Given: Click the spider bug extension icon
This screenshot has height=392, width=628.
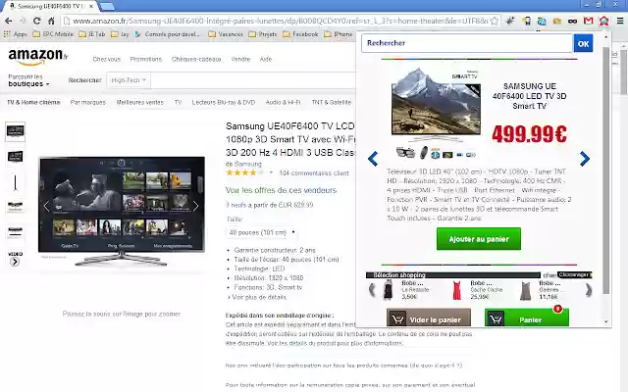Looking at the screenshot, I should 510,21.
